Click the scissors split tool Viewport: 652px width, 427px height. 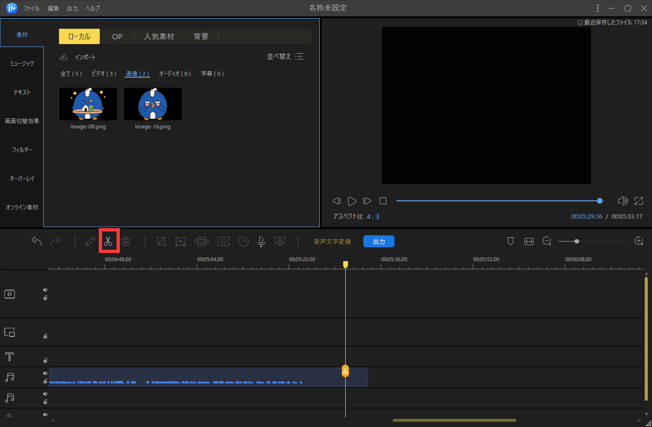tap(108, 242)
